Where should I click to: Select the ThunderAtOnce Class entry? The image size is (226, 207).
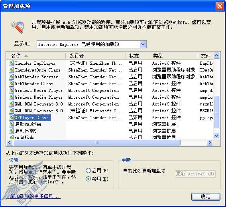coord(37,70)
